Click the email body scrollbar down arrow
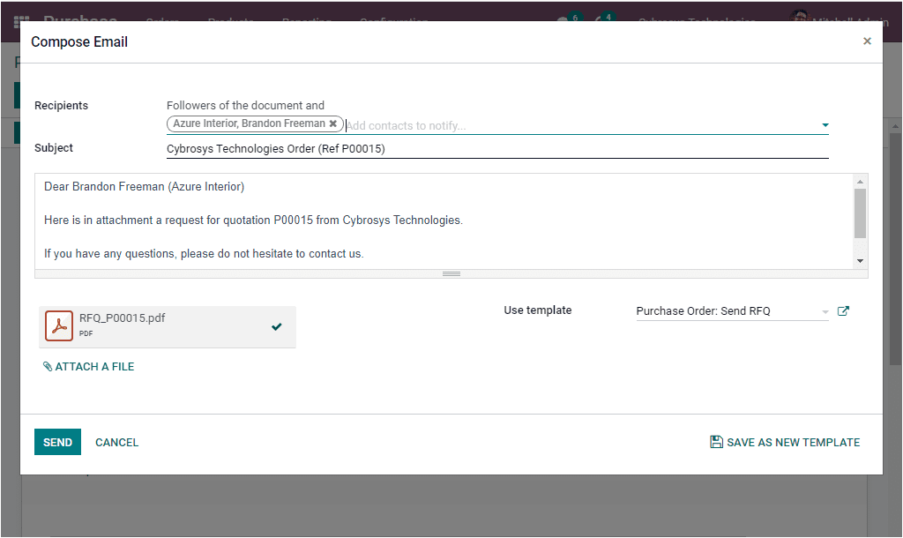 click(x=860, y=258)
